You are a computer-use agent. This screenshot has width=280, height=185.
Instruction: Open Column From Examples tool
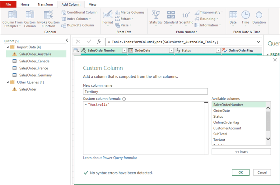click(12, 19)
